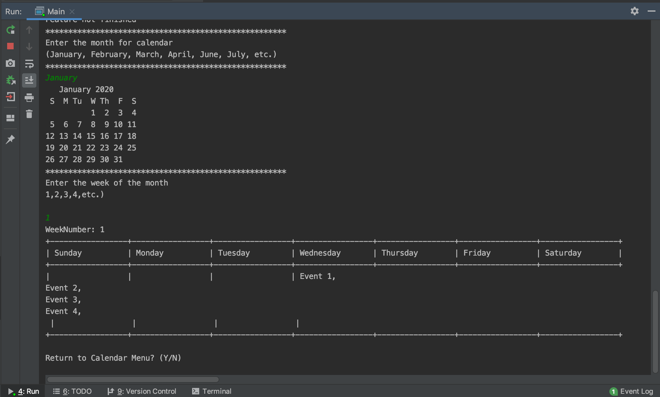Click the 'Event 4,' line

coord(63,311)
